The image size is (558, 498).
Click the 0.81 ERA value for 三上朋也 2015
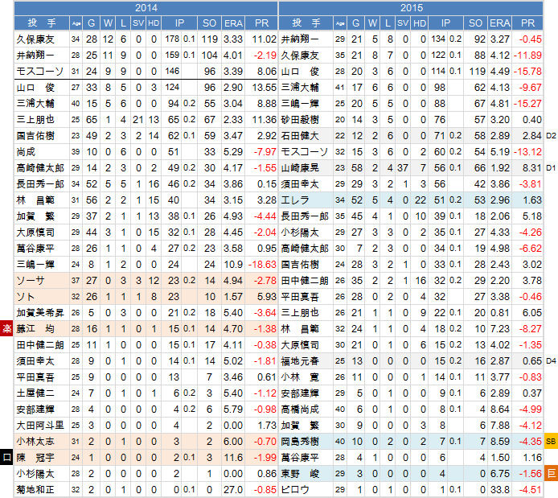pyautogui.click(x=499, y=312)
